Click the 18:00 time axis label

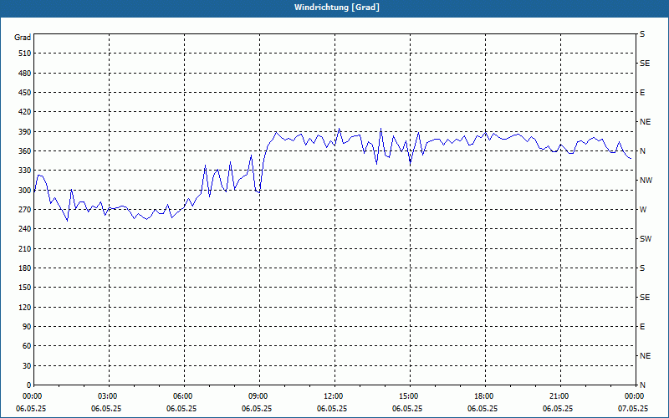(x=485, y=396)
